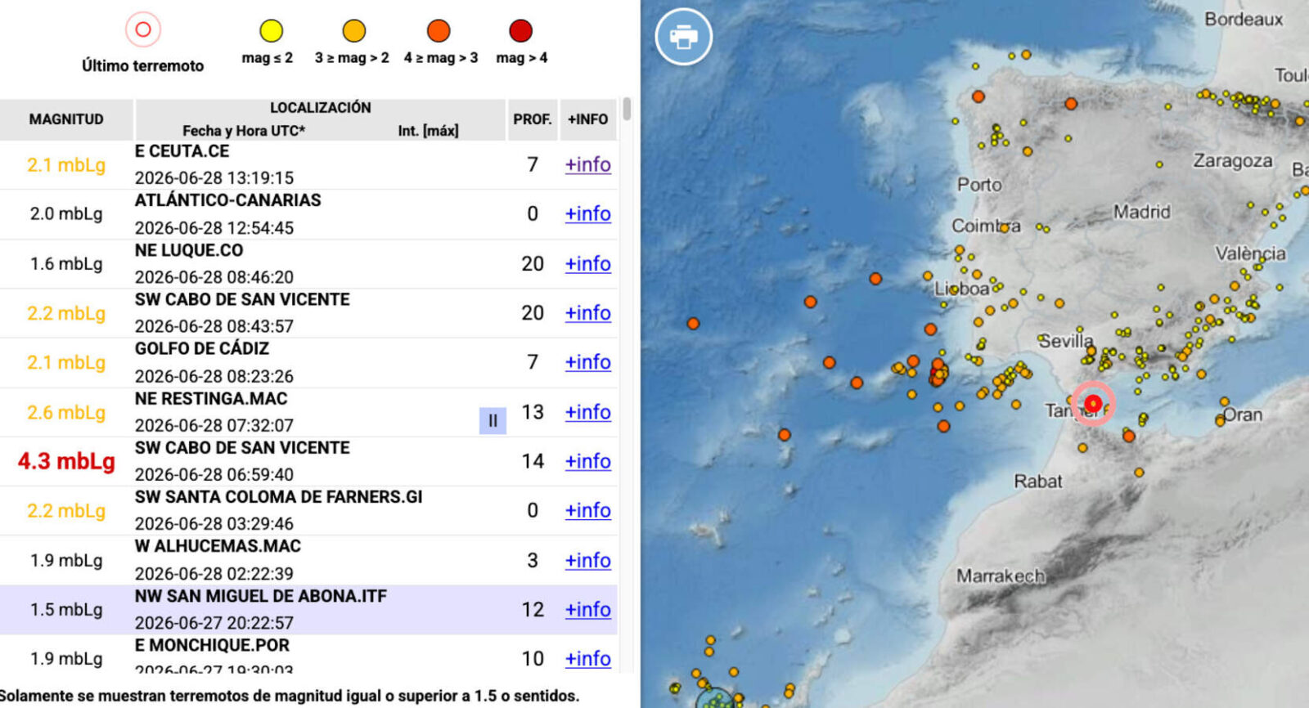This screenshot has height=708, width=1309.
Task: Click the València label on the map
Action: tap(1250, 253)
